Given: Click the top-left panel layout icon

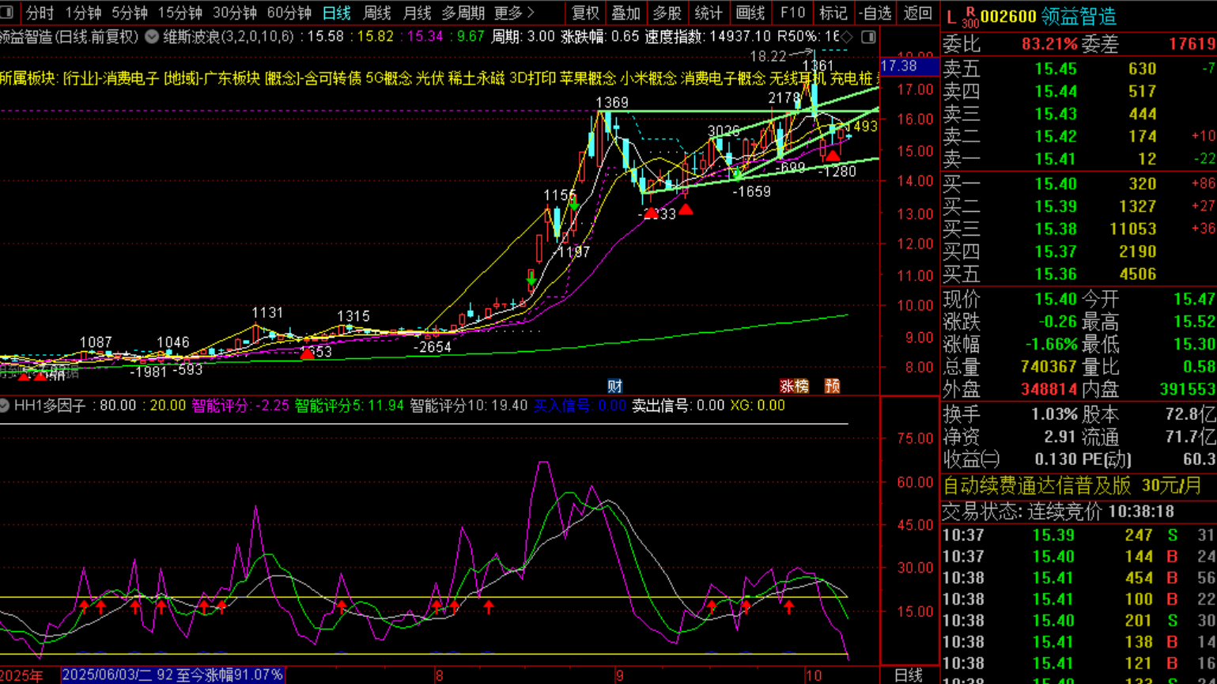Looking at the screenshot, I should pos(6,13).
